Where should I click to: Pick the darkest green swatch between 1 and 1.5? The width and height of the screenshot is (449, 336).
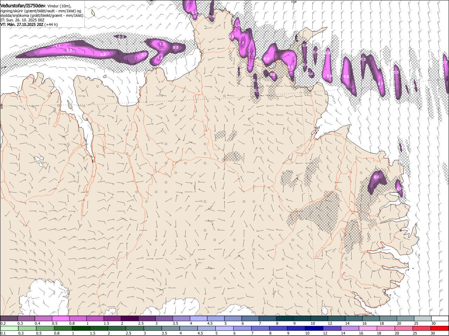tap(82, 328)
